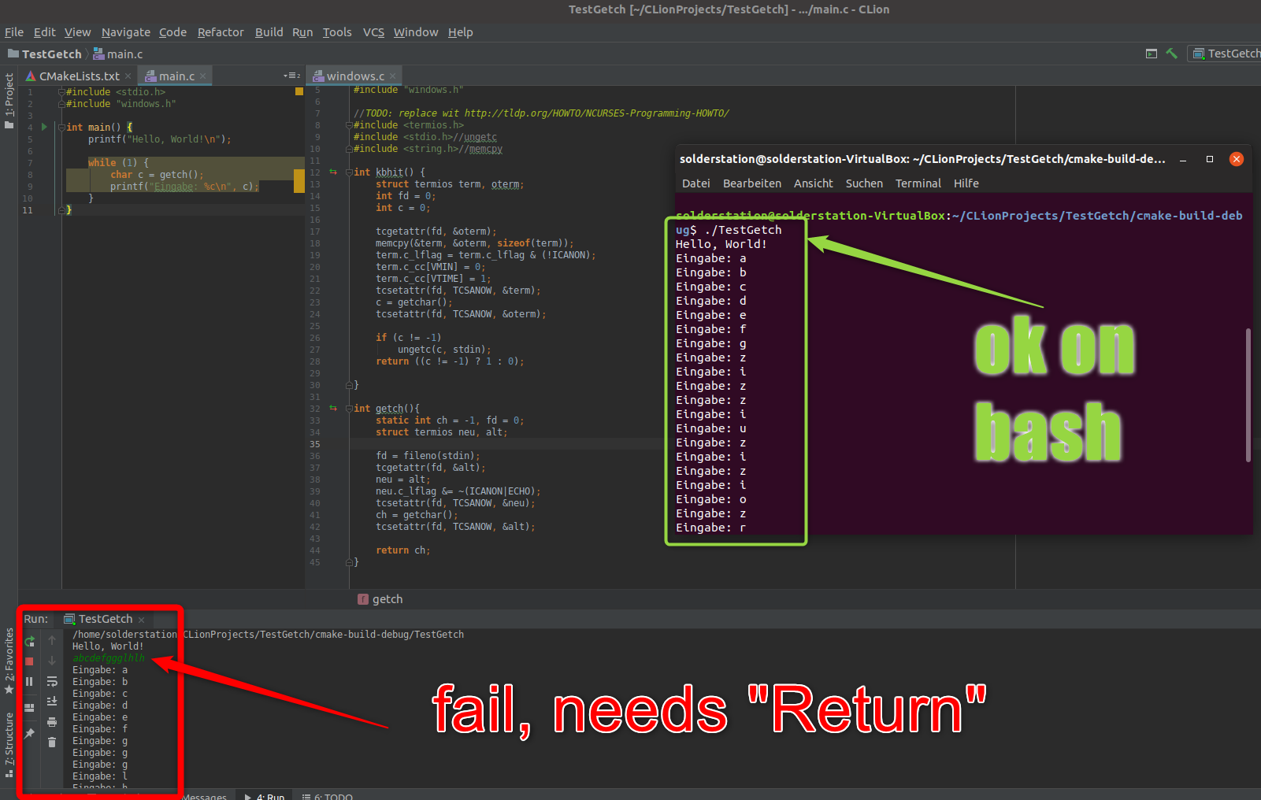Open Hilfe menu in terminal window
1261x800 pixels.
coord(966,183)
